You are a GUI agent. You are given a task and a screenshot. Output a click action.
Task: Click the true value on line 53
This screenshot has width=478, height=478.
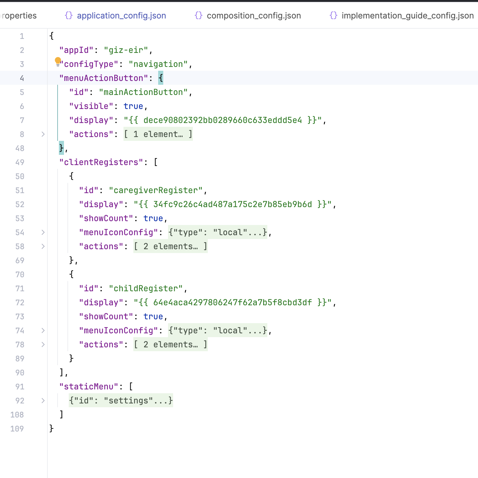(x=153, y=218)
